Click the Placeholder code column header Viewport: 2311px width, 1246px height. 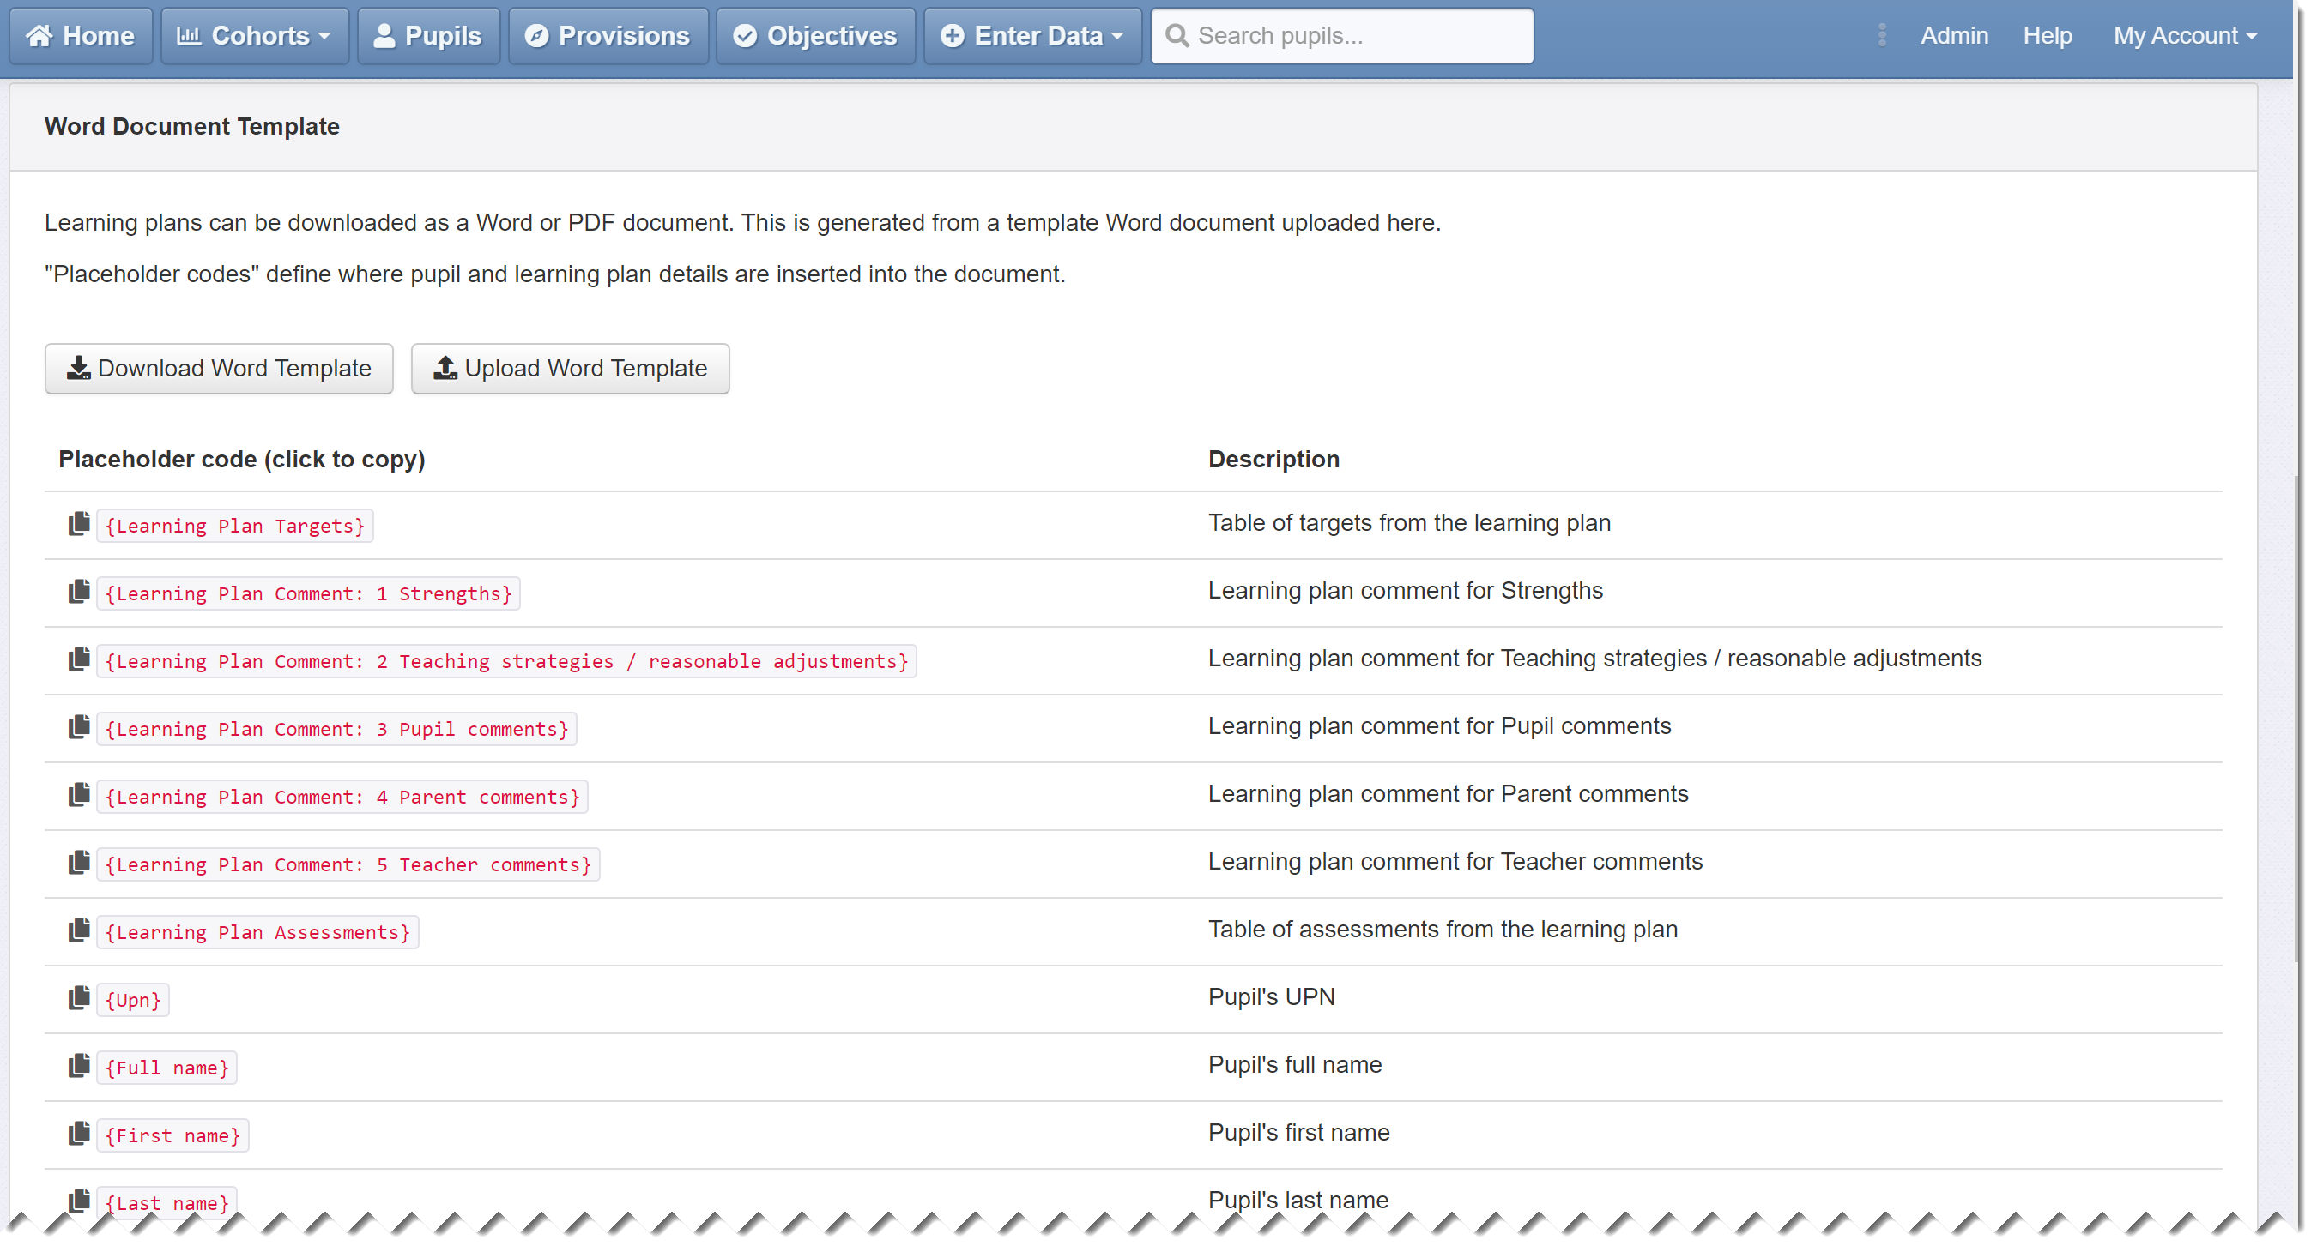click(x=241, y=459)
